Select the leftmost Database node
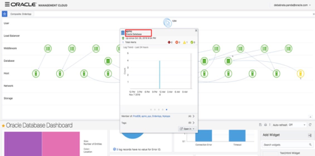 [x=108, y=61]
